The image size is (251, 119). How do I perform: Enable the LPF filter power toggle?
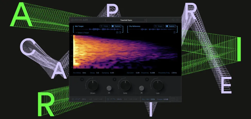click(x=108, y=99)
